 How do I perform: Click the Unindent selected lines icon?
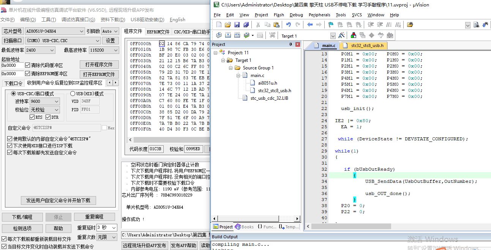(380, 25)
